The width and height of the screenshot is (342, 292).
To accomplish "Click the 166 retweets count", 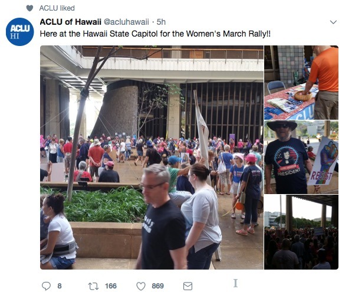I will coord(111,286).
